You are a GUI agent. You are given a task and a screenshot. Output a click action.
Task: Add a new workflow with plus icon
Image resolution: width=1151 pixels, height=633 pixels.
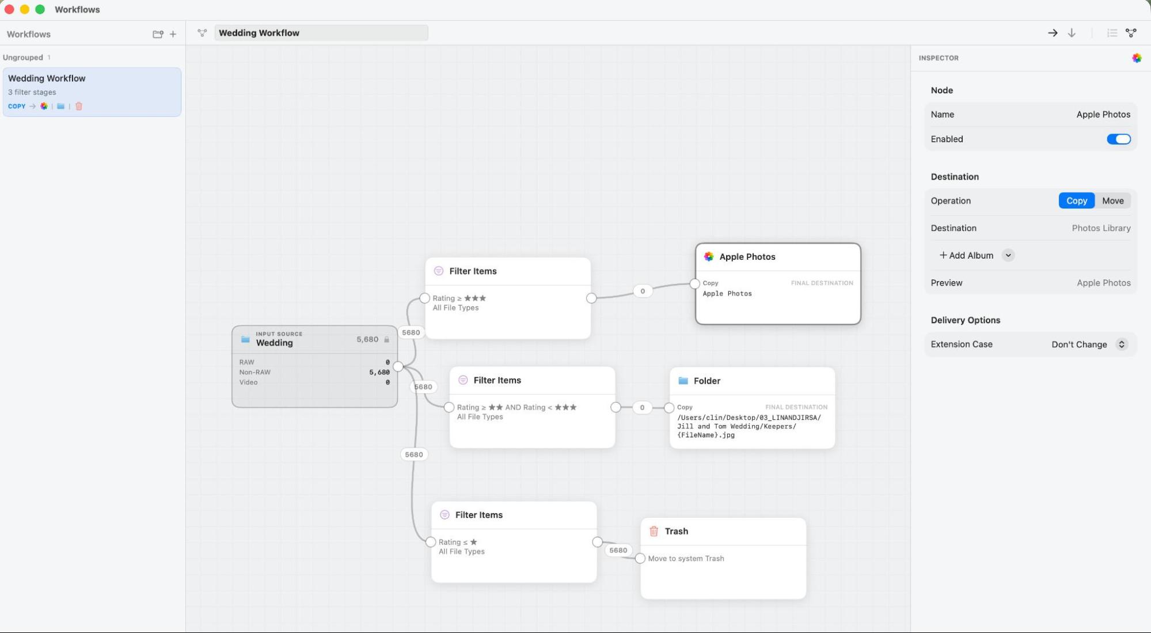(x=173, y=34)
